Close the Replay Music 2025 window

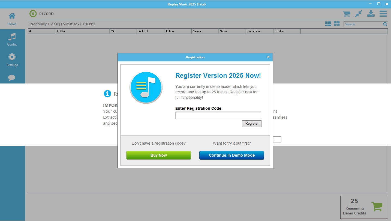pos(387,4)
